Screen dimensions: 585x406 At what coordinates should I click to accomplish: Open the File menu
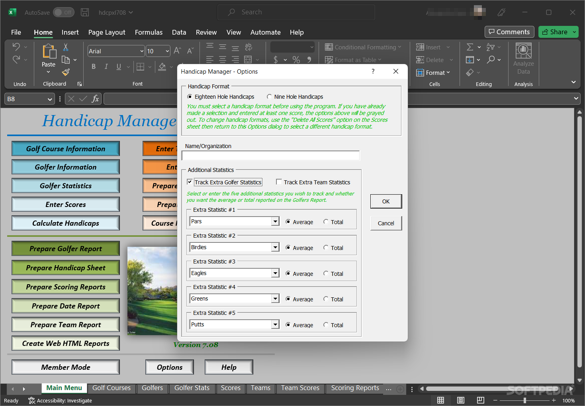coord(16,32)
